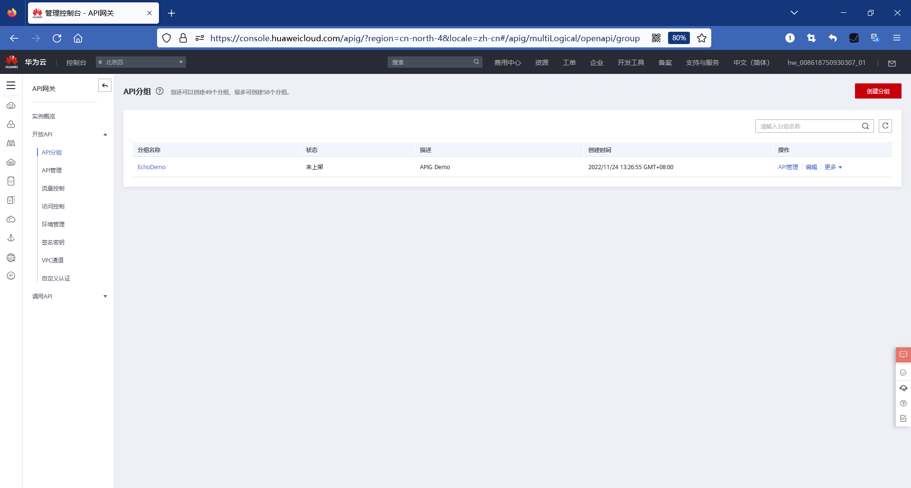Go to Firefox home page
The width and height of the screenshot is (911, 488).
coord(78,38)
